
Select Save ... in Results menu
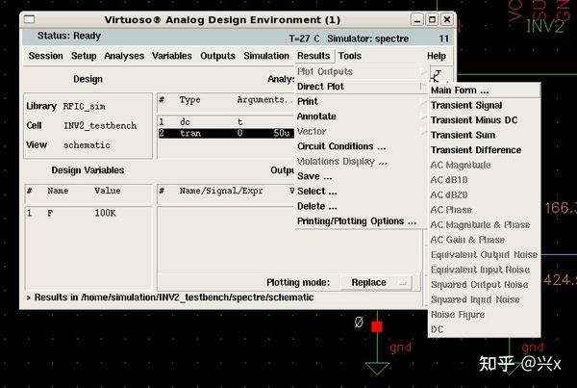tap(361, 176)
